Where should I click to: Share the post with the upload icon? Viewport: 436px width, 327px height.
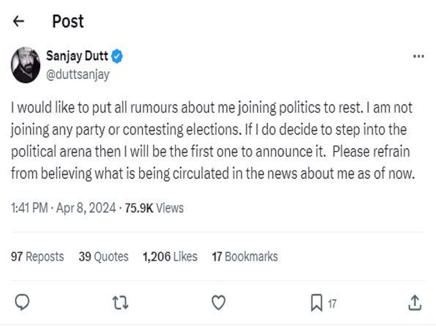click(415, 302)
